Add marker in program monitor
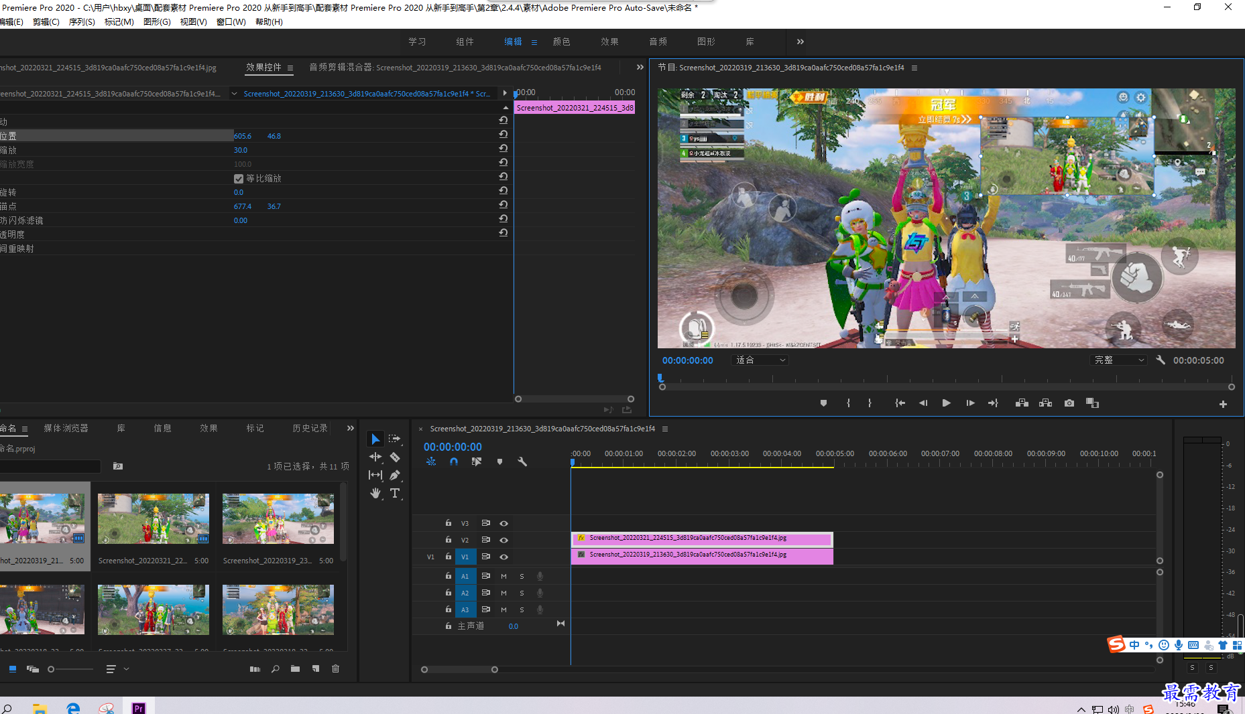 [823, 403]
